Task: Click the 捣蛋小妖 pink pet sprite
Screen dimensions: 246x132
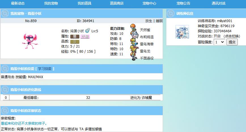Action: (30, 41)
